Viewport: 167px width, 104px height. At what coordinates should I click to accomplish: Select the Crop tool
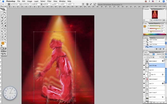[2, 18]
